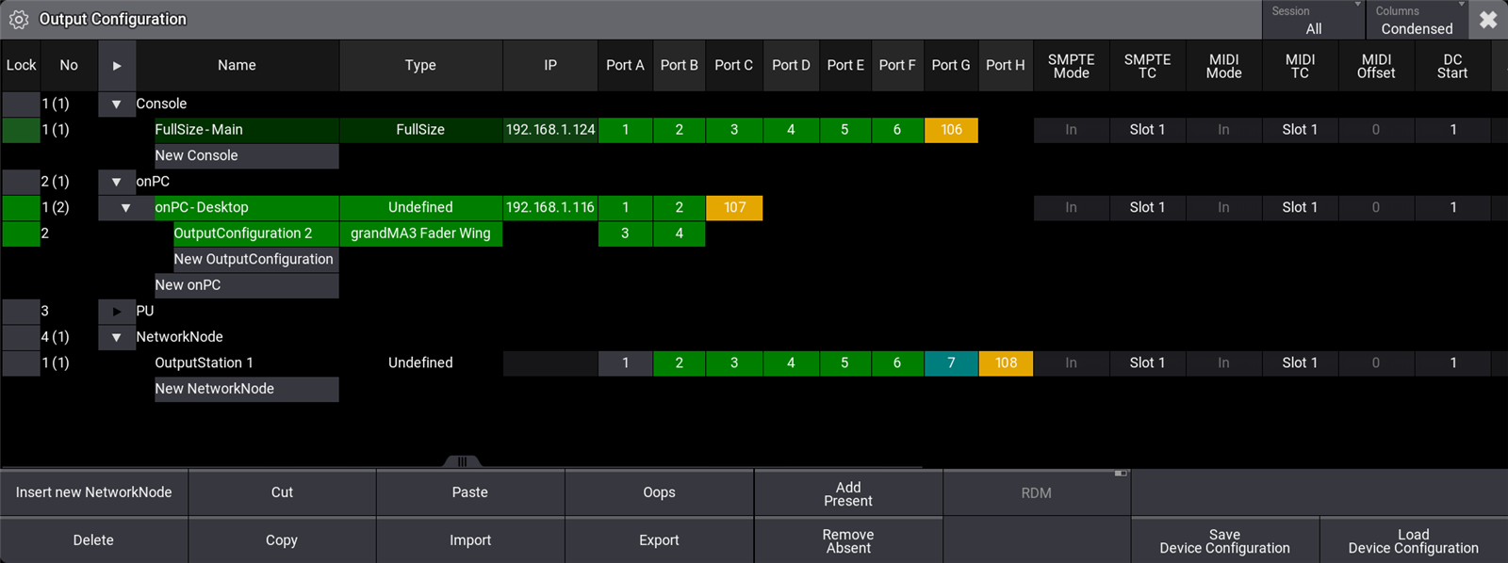Click grandMA3 Fader Wing type cell
Screen dimensions: 1508x563
(x=420, y=233)
